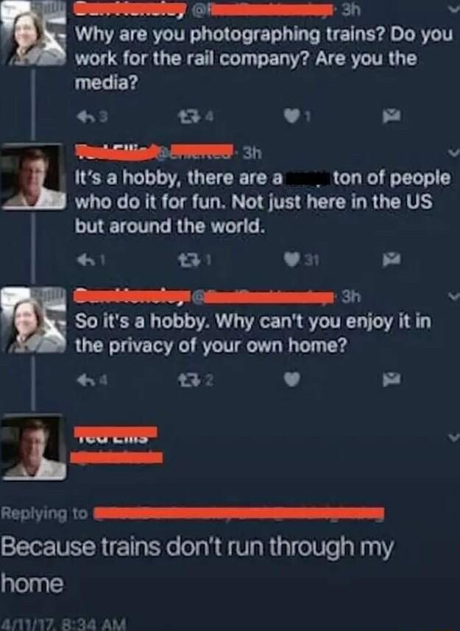Like the 'So it's a hobby' tweet
The height and width of the screenshot is (631, 460).
[x=292, y=379]
